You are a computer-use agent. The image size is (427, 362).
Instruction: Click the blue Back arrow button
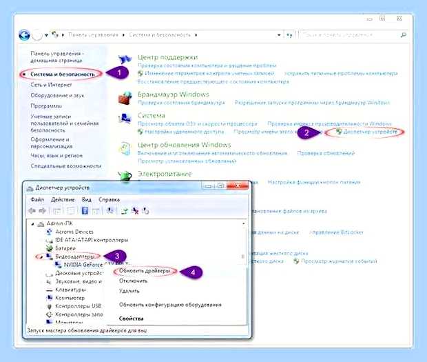tap(24, 35)
